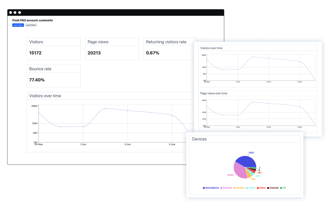Viewport: 329px width, 209px height.
Task: Click the red Other legend item
Action: click(x=262, y=188)
